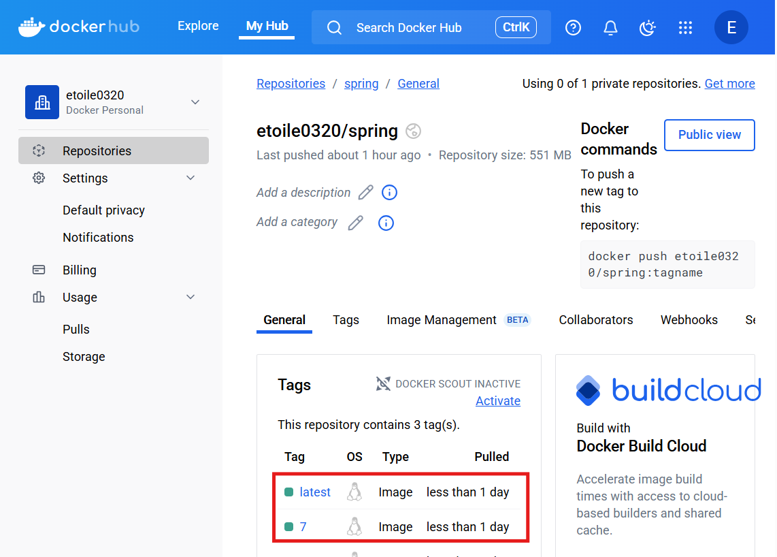Show info for Add a category
Screen dimensions: 777x557
[386, 223]
